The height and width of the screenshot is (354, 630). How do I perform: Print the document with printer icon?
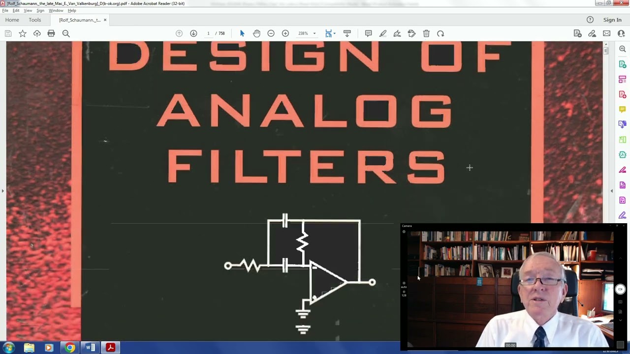[51, 33]
